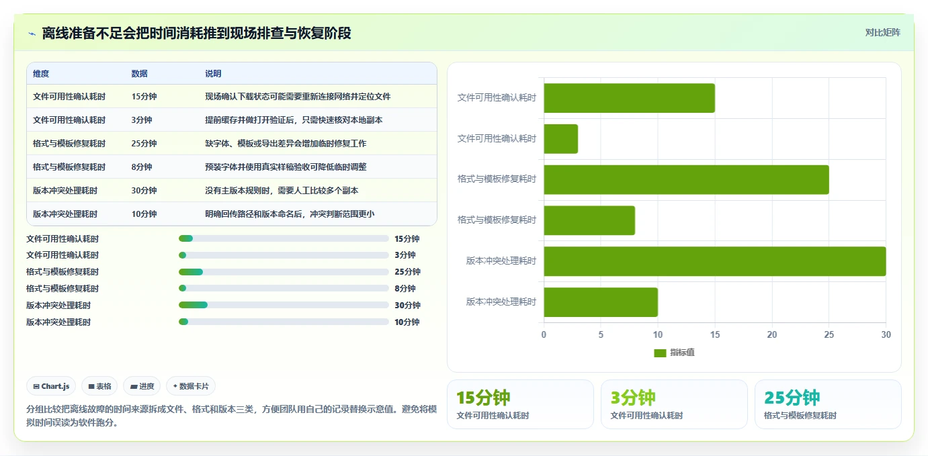
Task: Click the 8分钟 progress bar
Action: point(284,289)
